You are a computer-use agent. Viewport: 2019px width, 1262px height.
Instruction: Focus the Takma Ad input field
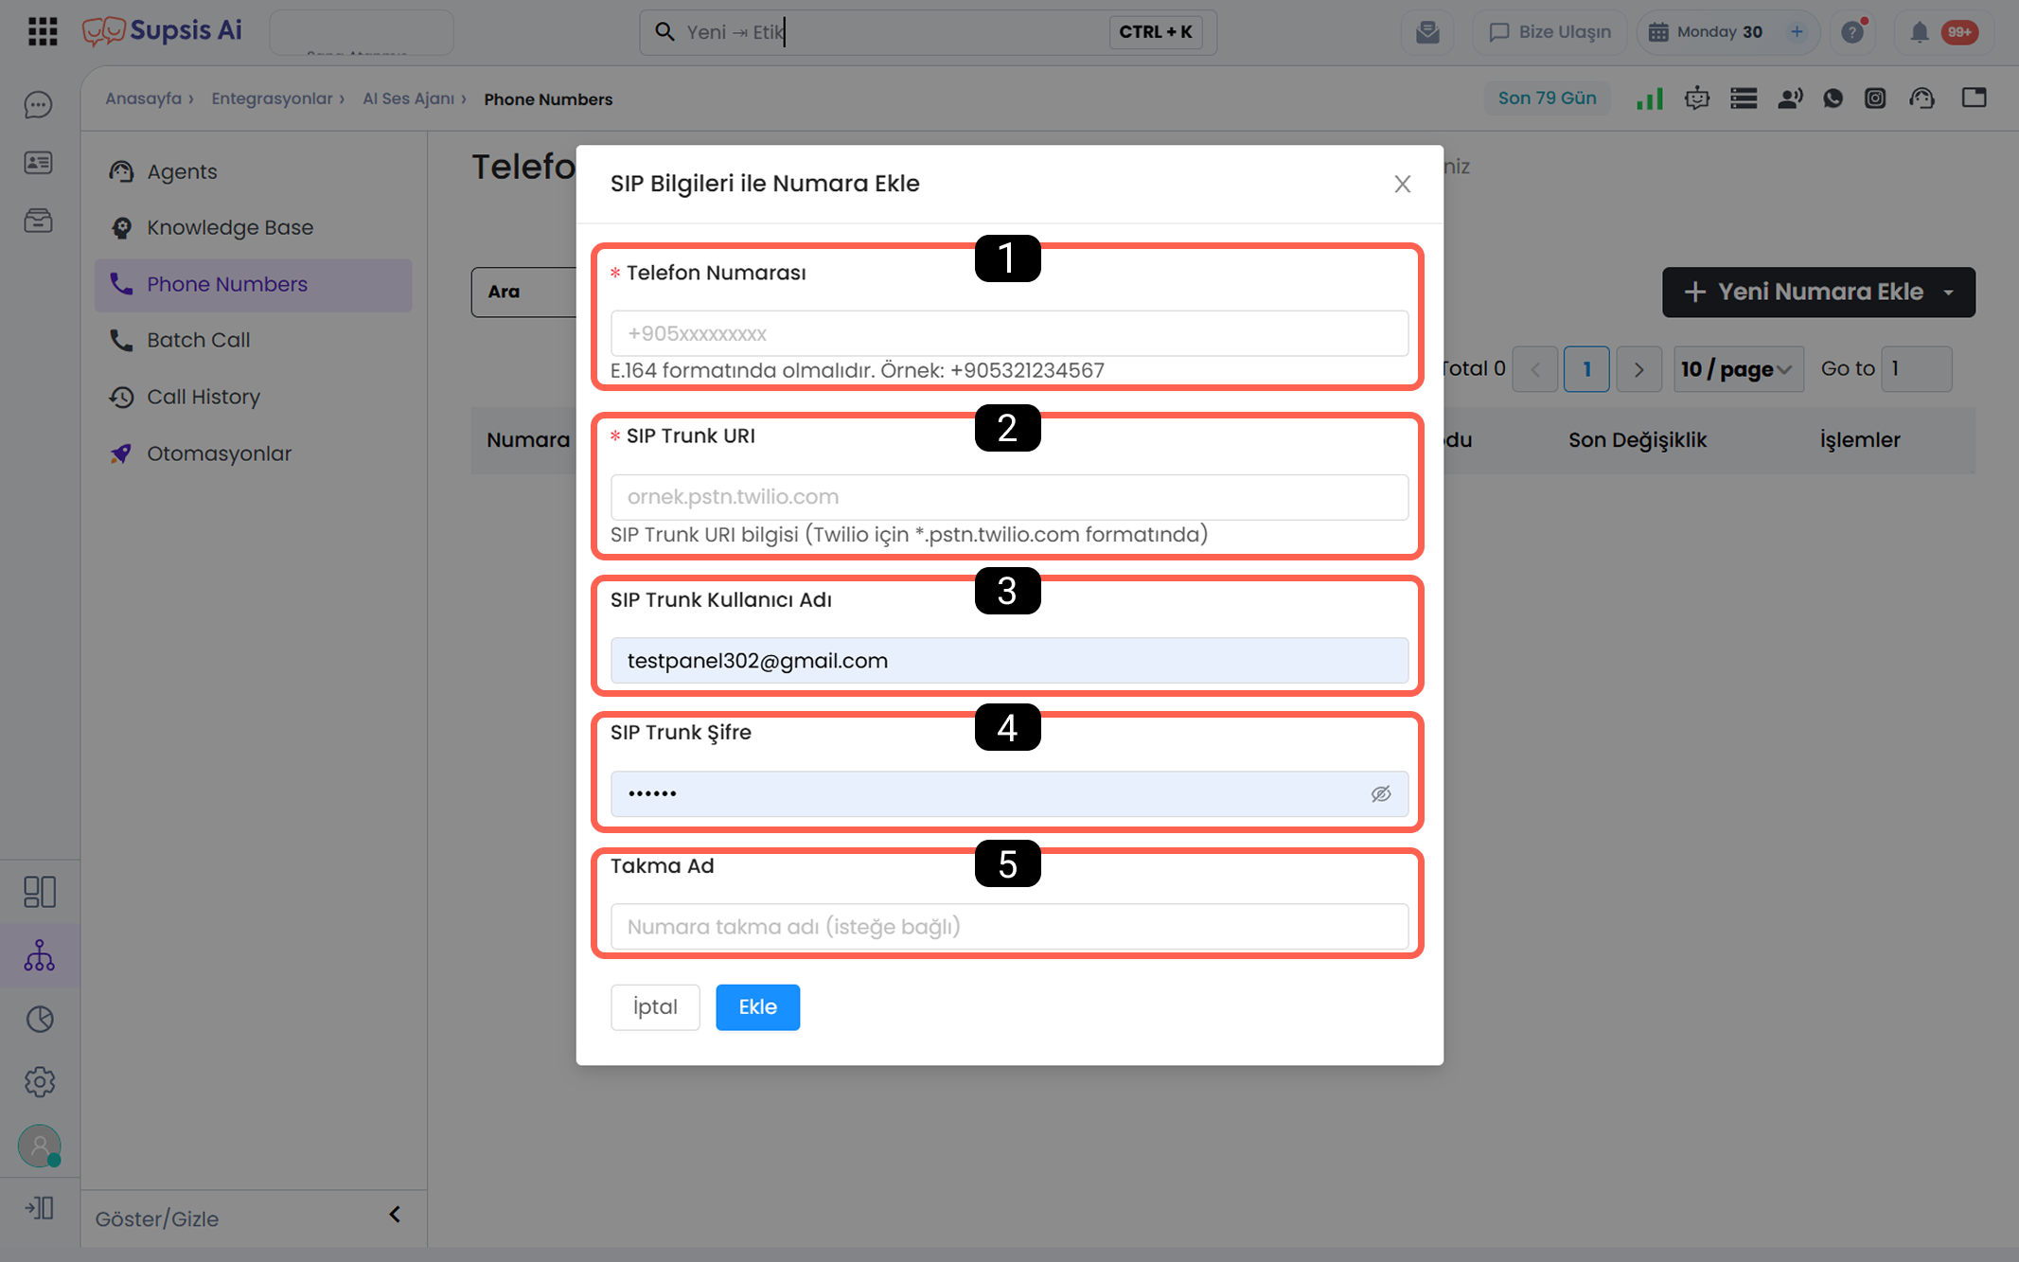1009,927
